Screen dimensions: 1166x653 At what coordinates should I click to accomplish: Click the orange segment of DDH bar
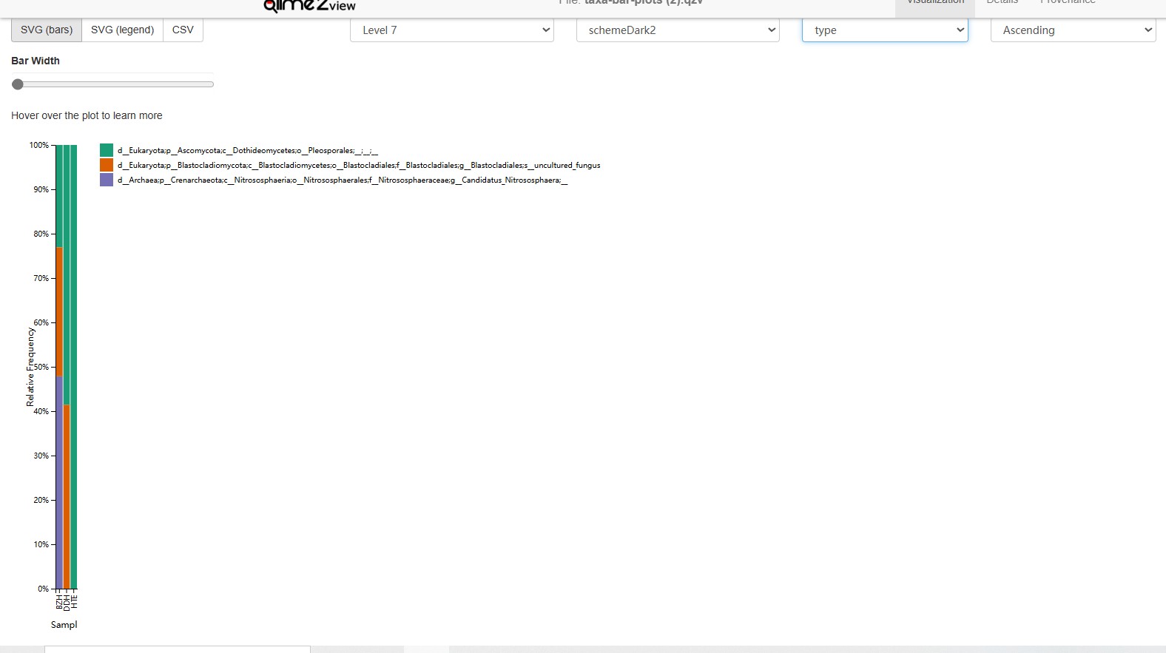(x=67, y=495)
